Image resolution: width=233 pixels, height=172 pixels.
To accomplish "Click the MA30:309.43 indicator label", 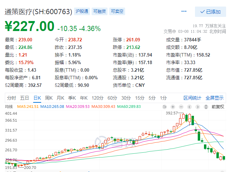I will tap(103, 107).
